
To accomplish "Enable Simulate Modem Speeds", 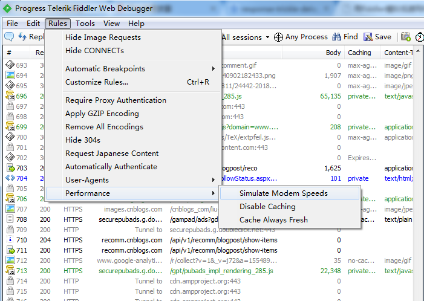I will (290, 193).
